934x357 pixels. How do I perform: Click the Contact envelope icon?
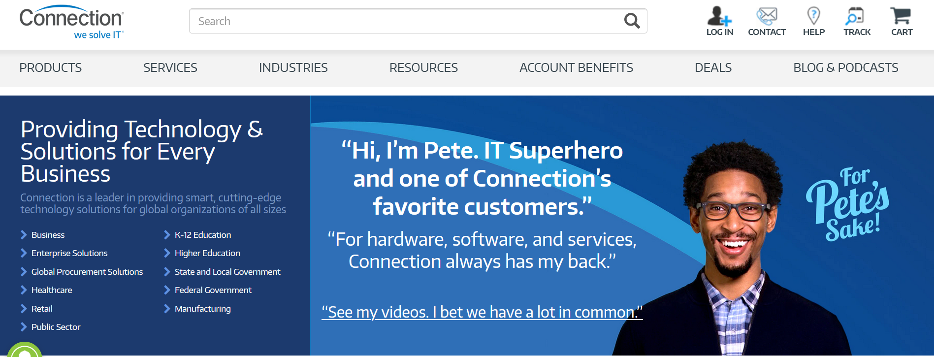pos(767,17)
